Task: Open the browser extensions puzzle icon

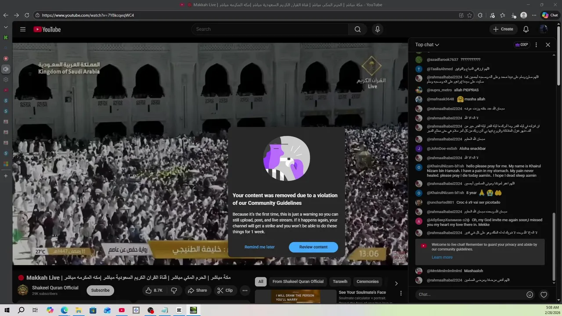Action: (480, 15)
